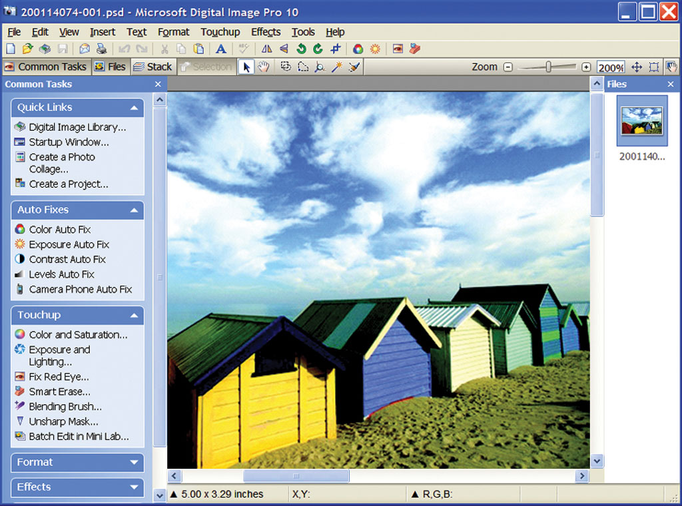
Task: Click the Flip horizontal icon
Action: (266, 49)
